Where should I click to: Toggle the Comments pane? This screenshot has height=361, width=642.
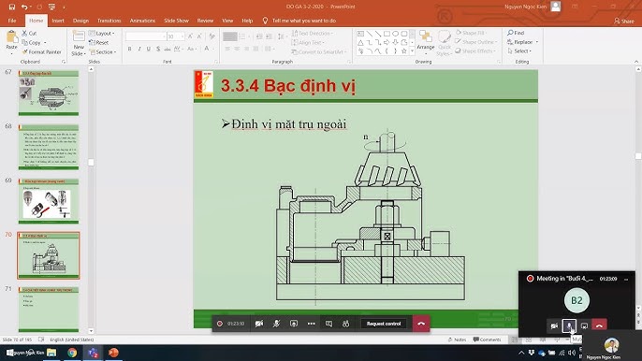[488, 339]
